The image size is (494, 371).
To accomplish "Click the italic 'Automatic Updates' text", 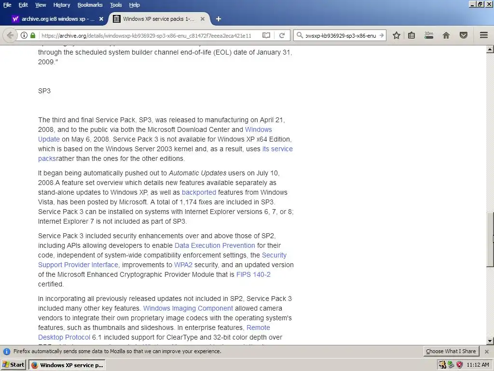I will click(x=197, y=173).
